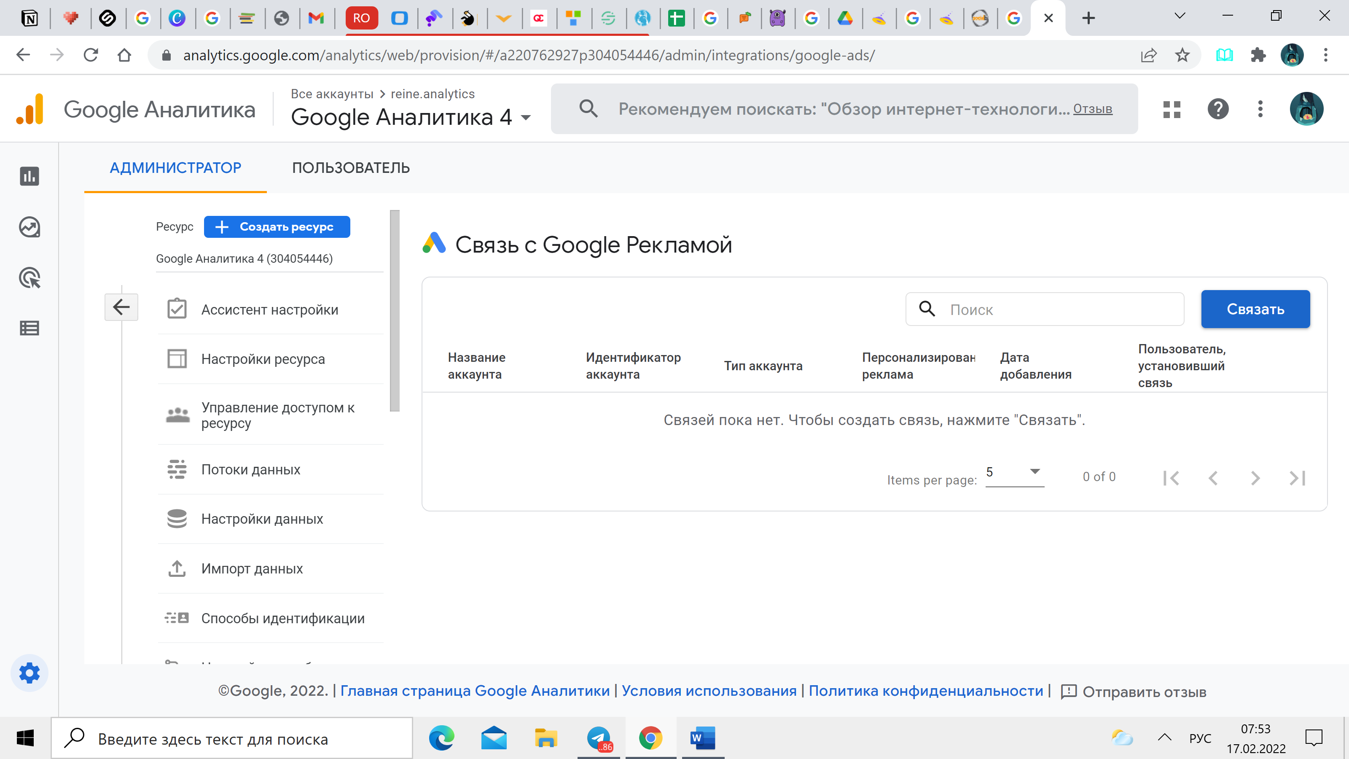Open Импорт данных
The width and height of the screenshot is (1349, 759).
click(271, 568)
